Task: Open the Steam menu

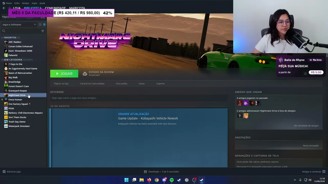Action: [x=9, y=3]
